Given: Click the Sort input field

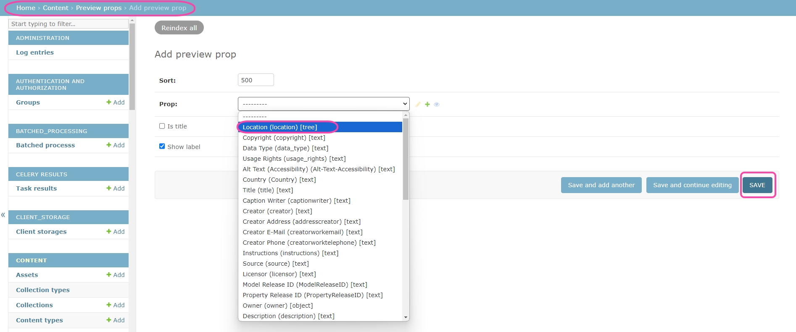Looking at the screenshot, I should click(256, 80).
